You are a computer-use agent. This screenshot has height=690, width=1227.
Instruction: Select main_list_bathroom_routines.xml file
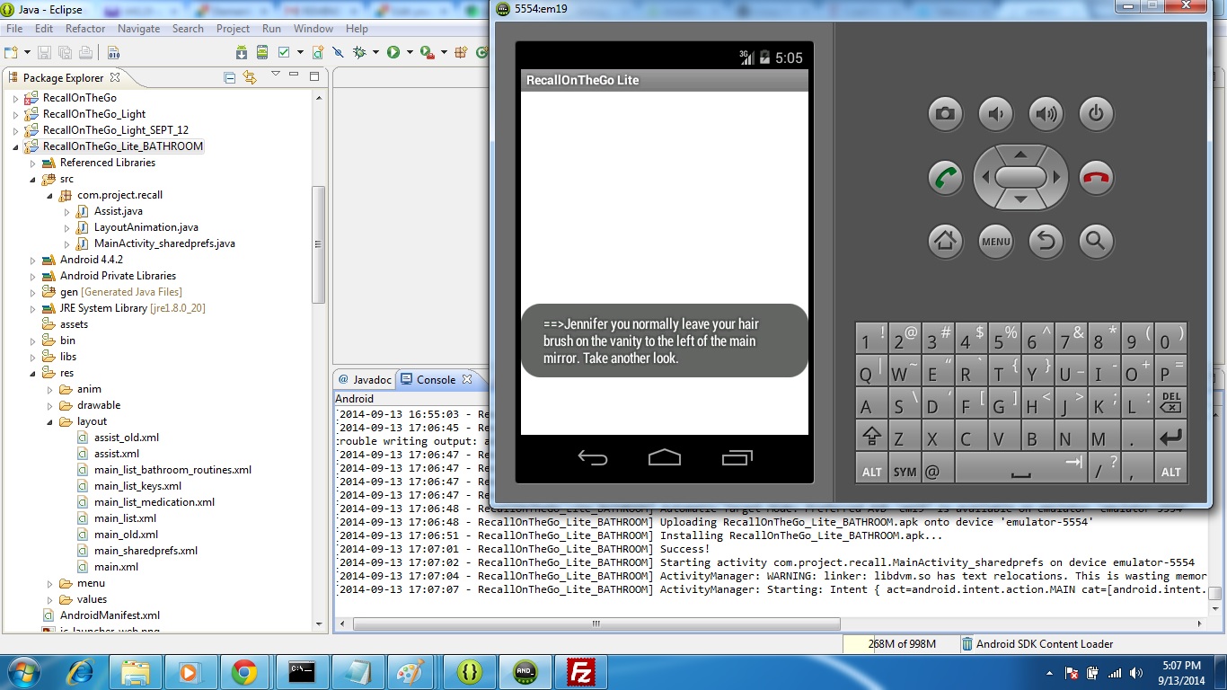[x=172, y=470]
